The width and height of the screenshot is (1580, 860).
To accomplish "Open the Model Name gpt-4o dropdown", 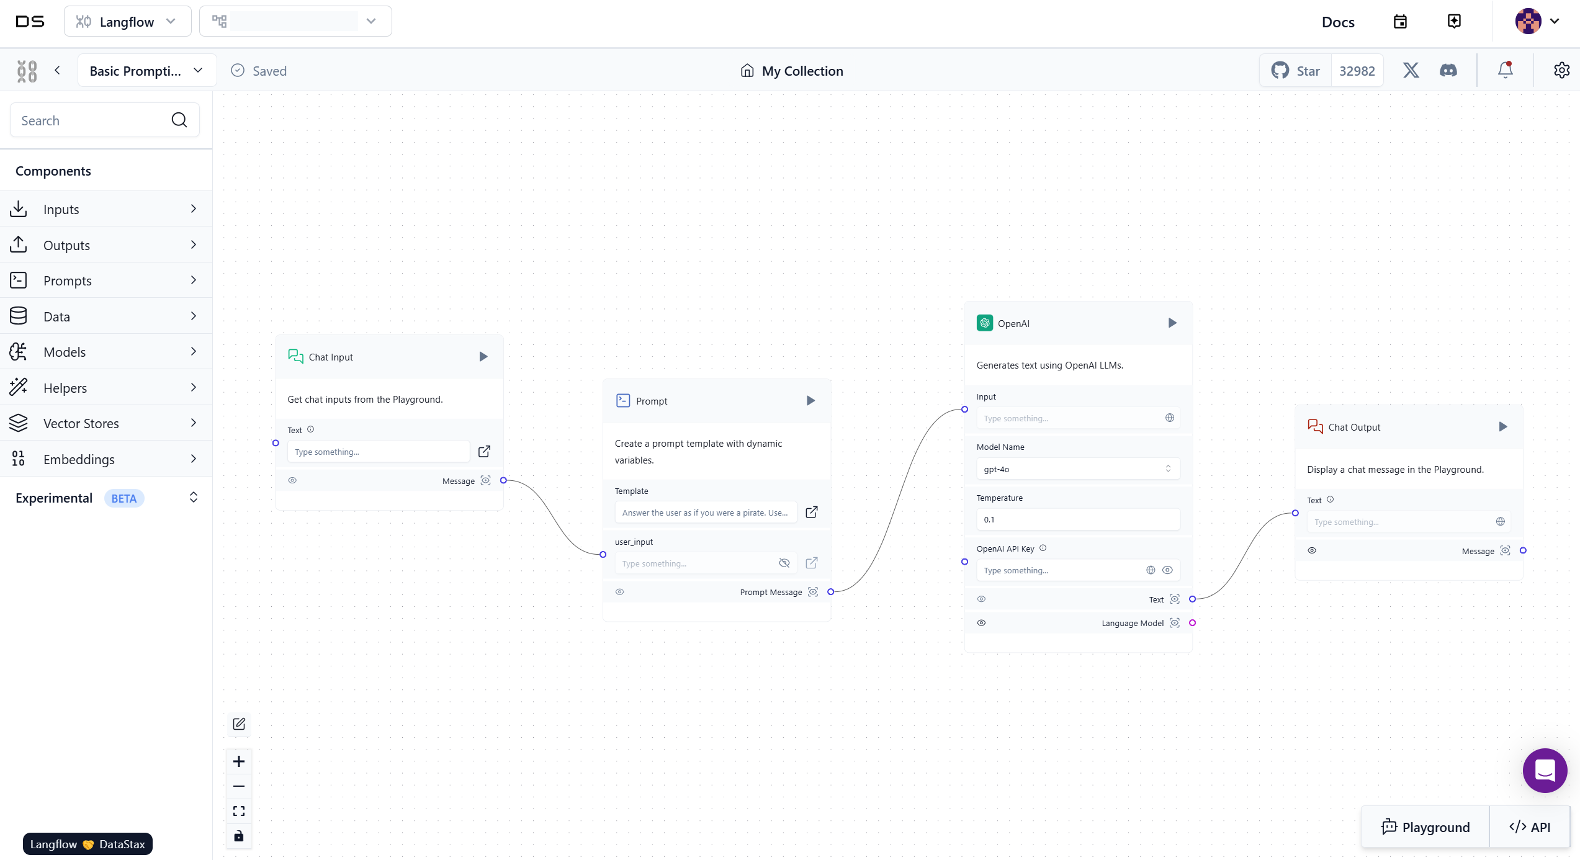I will (1078, 469).
